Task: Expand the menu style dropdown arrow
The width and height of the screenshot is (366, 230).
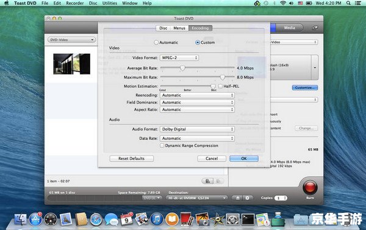Action: click(x=315, y=68)
